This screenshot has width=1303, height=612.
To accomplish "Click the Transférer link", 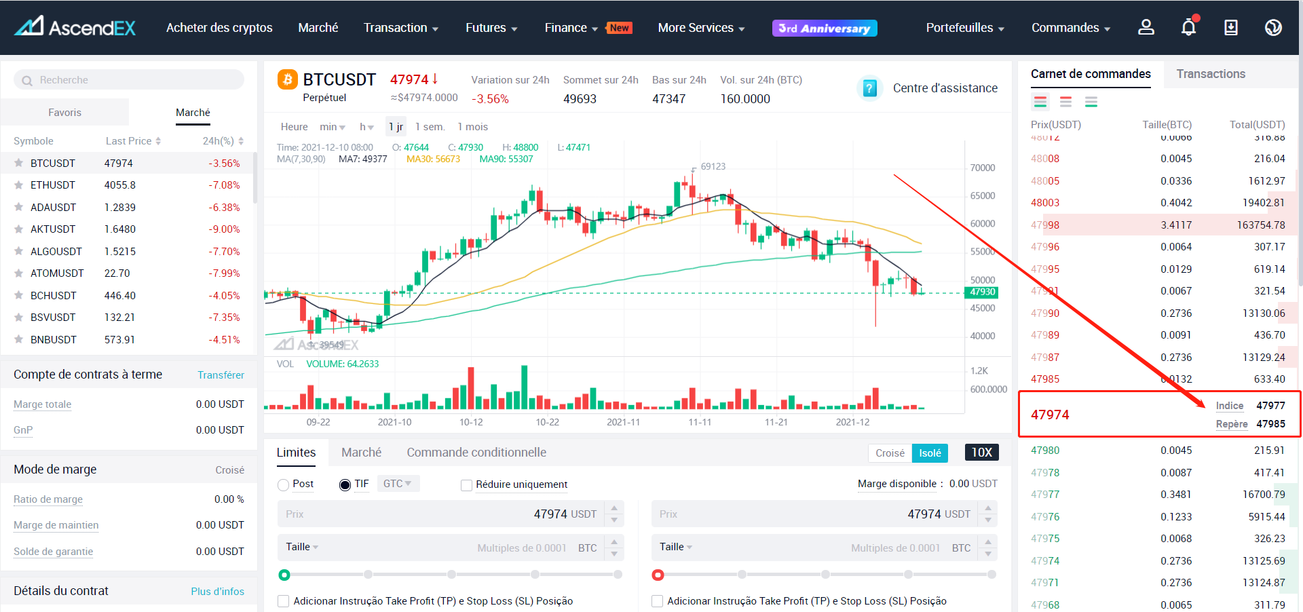I will point(221,375).
